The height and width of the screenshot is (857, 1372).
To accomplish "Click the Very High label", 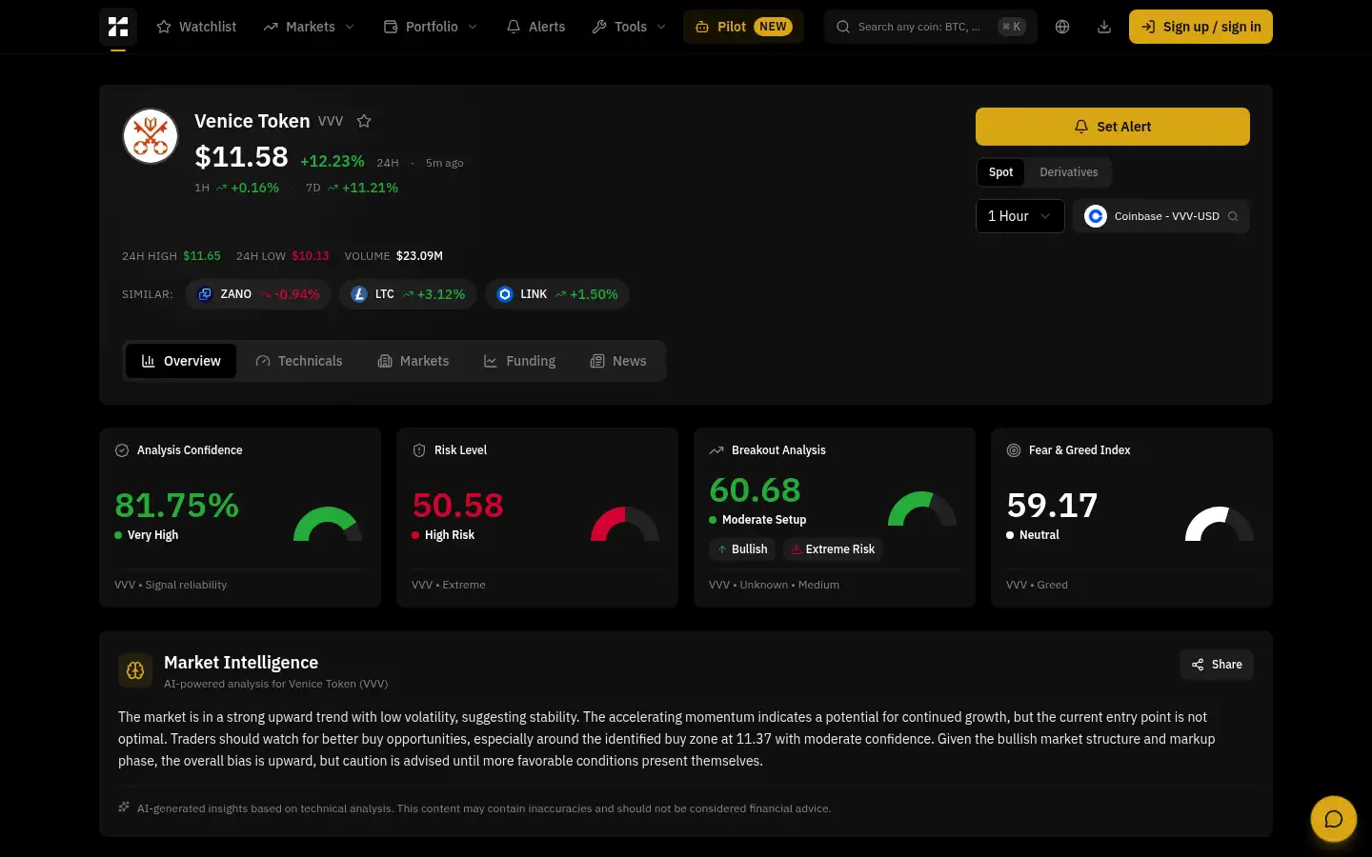I will click(152, 535).
